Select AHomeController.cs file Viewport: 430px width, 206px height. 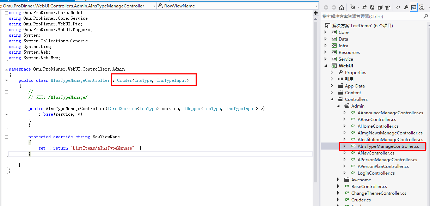(378, 126)
